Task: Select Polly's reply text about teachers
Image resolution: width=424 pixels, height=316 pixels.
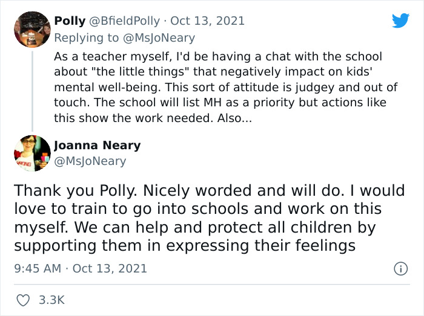Action: coord(218,86)
